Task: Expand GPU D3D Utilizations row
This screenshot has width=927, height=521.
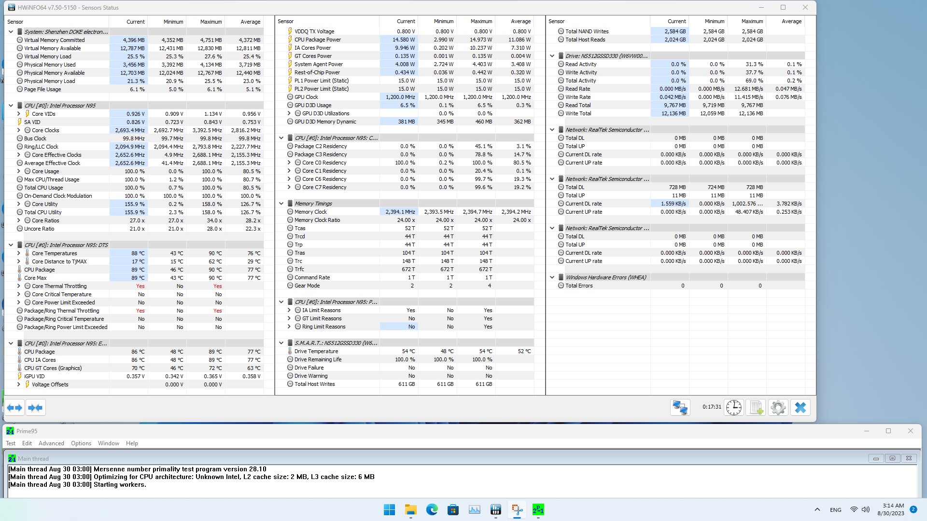Action: [x=289, y=113]
